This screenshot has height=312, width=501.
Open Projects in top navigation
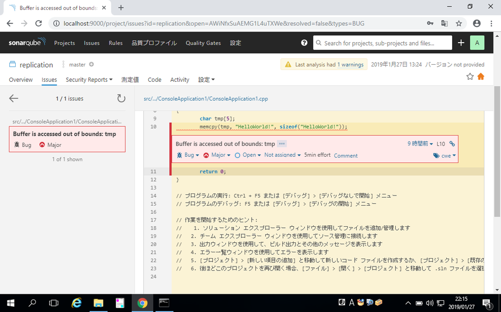pos(65,43)
